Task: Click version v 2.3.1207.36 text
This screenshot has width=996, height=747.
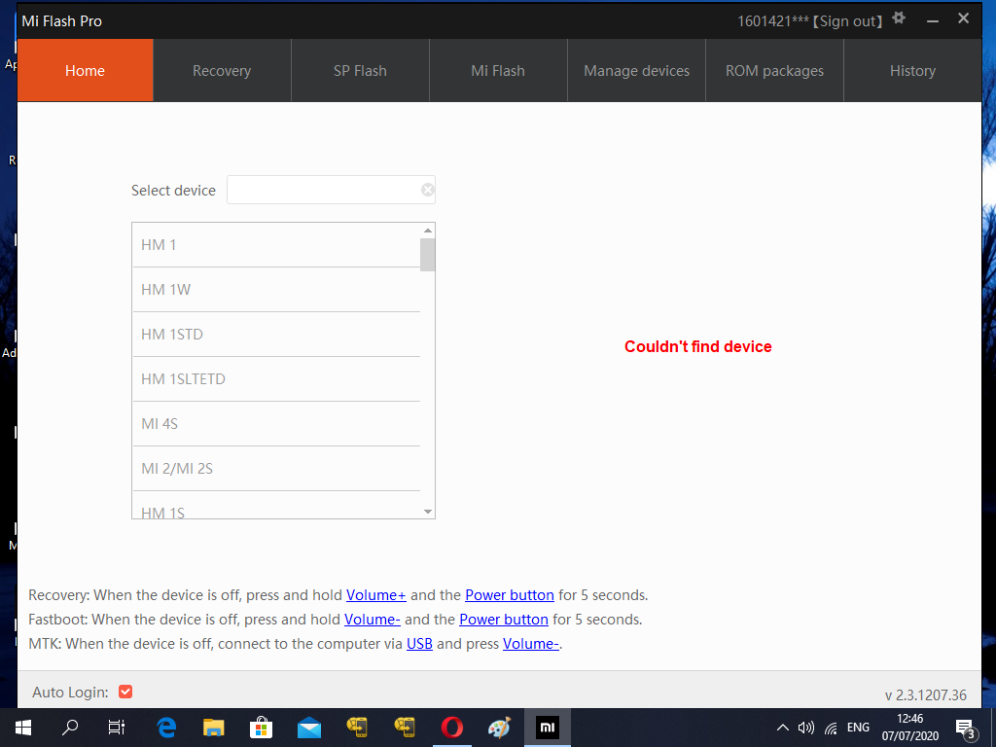Action: coord(926,694)
